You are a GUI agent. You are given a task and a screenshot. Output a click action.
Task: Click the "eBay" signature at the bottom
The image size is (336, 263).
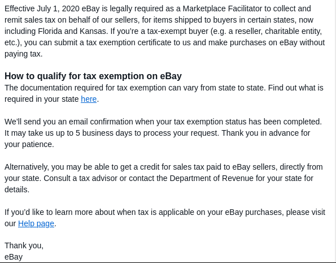14,257
